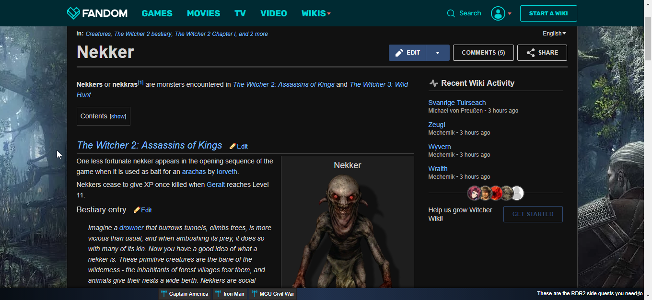Open the drowner link in bestiary text

(x=131, y=228)
